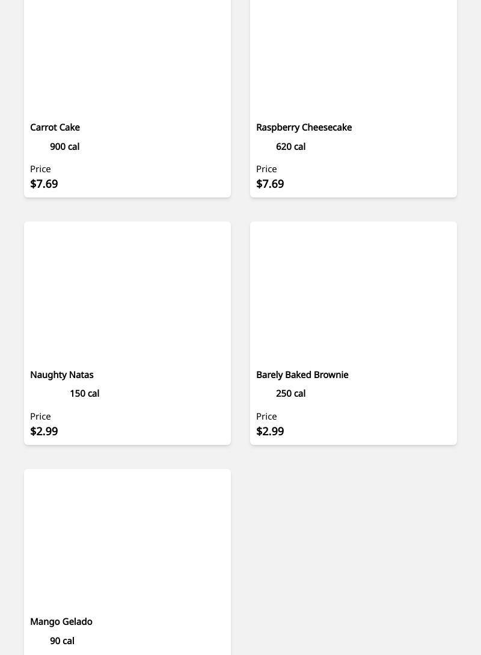Open the Carrot Cake item title
This screenshot has height=655, width=481.
(55, 128)
